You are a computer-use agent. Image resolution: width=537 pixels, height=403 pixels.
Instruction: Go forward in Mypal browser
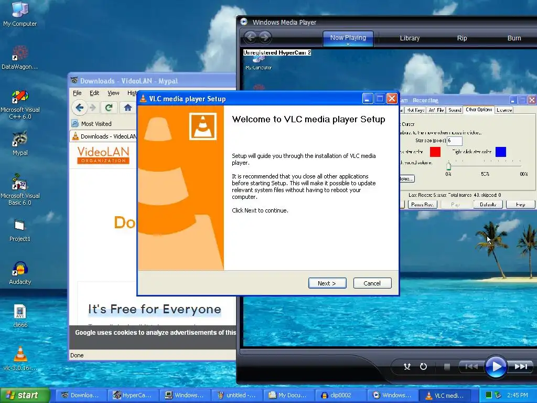click(92, 108)
